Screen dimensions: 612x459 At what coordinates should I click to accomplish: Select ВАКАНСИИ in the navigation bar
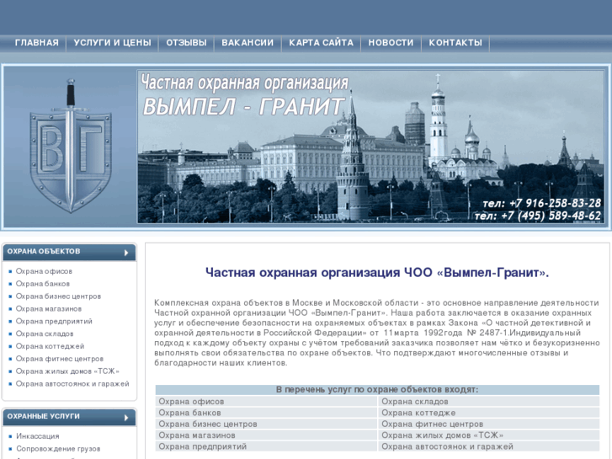point(247,43)
